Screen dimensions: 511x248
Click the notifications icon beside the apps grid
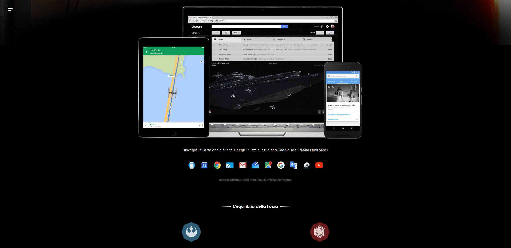[x=327, y=27]
